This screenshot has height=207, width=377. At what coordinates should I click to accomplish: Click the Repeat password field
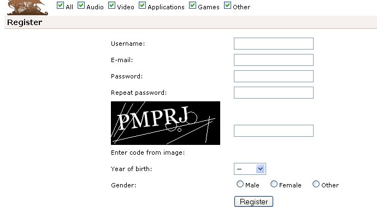coord(274,93)
